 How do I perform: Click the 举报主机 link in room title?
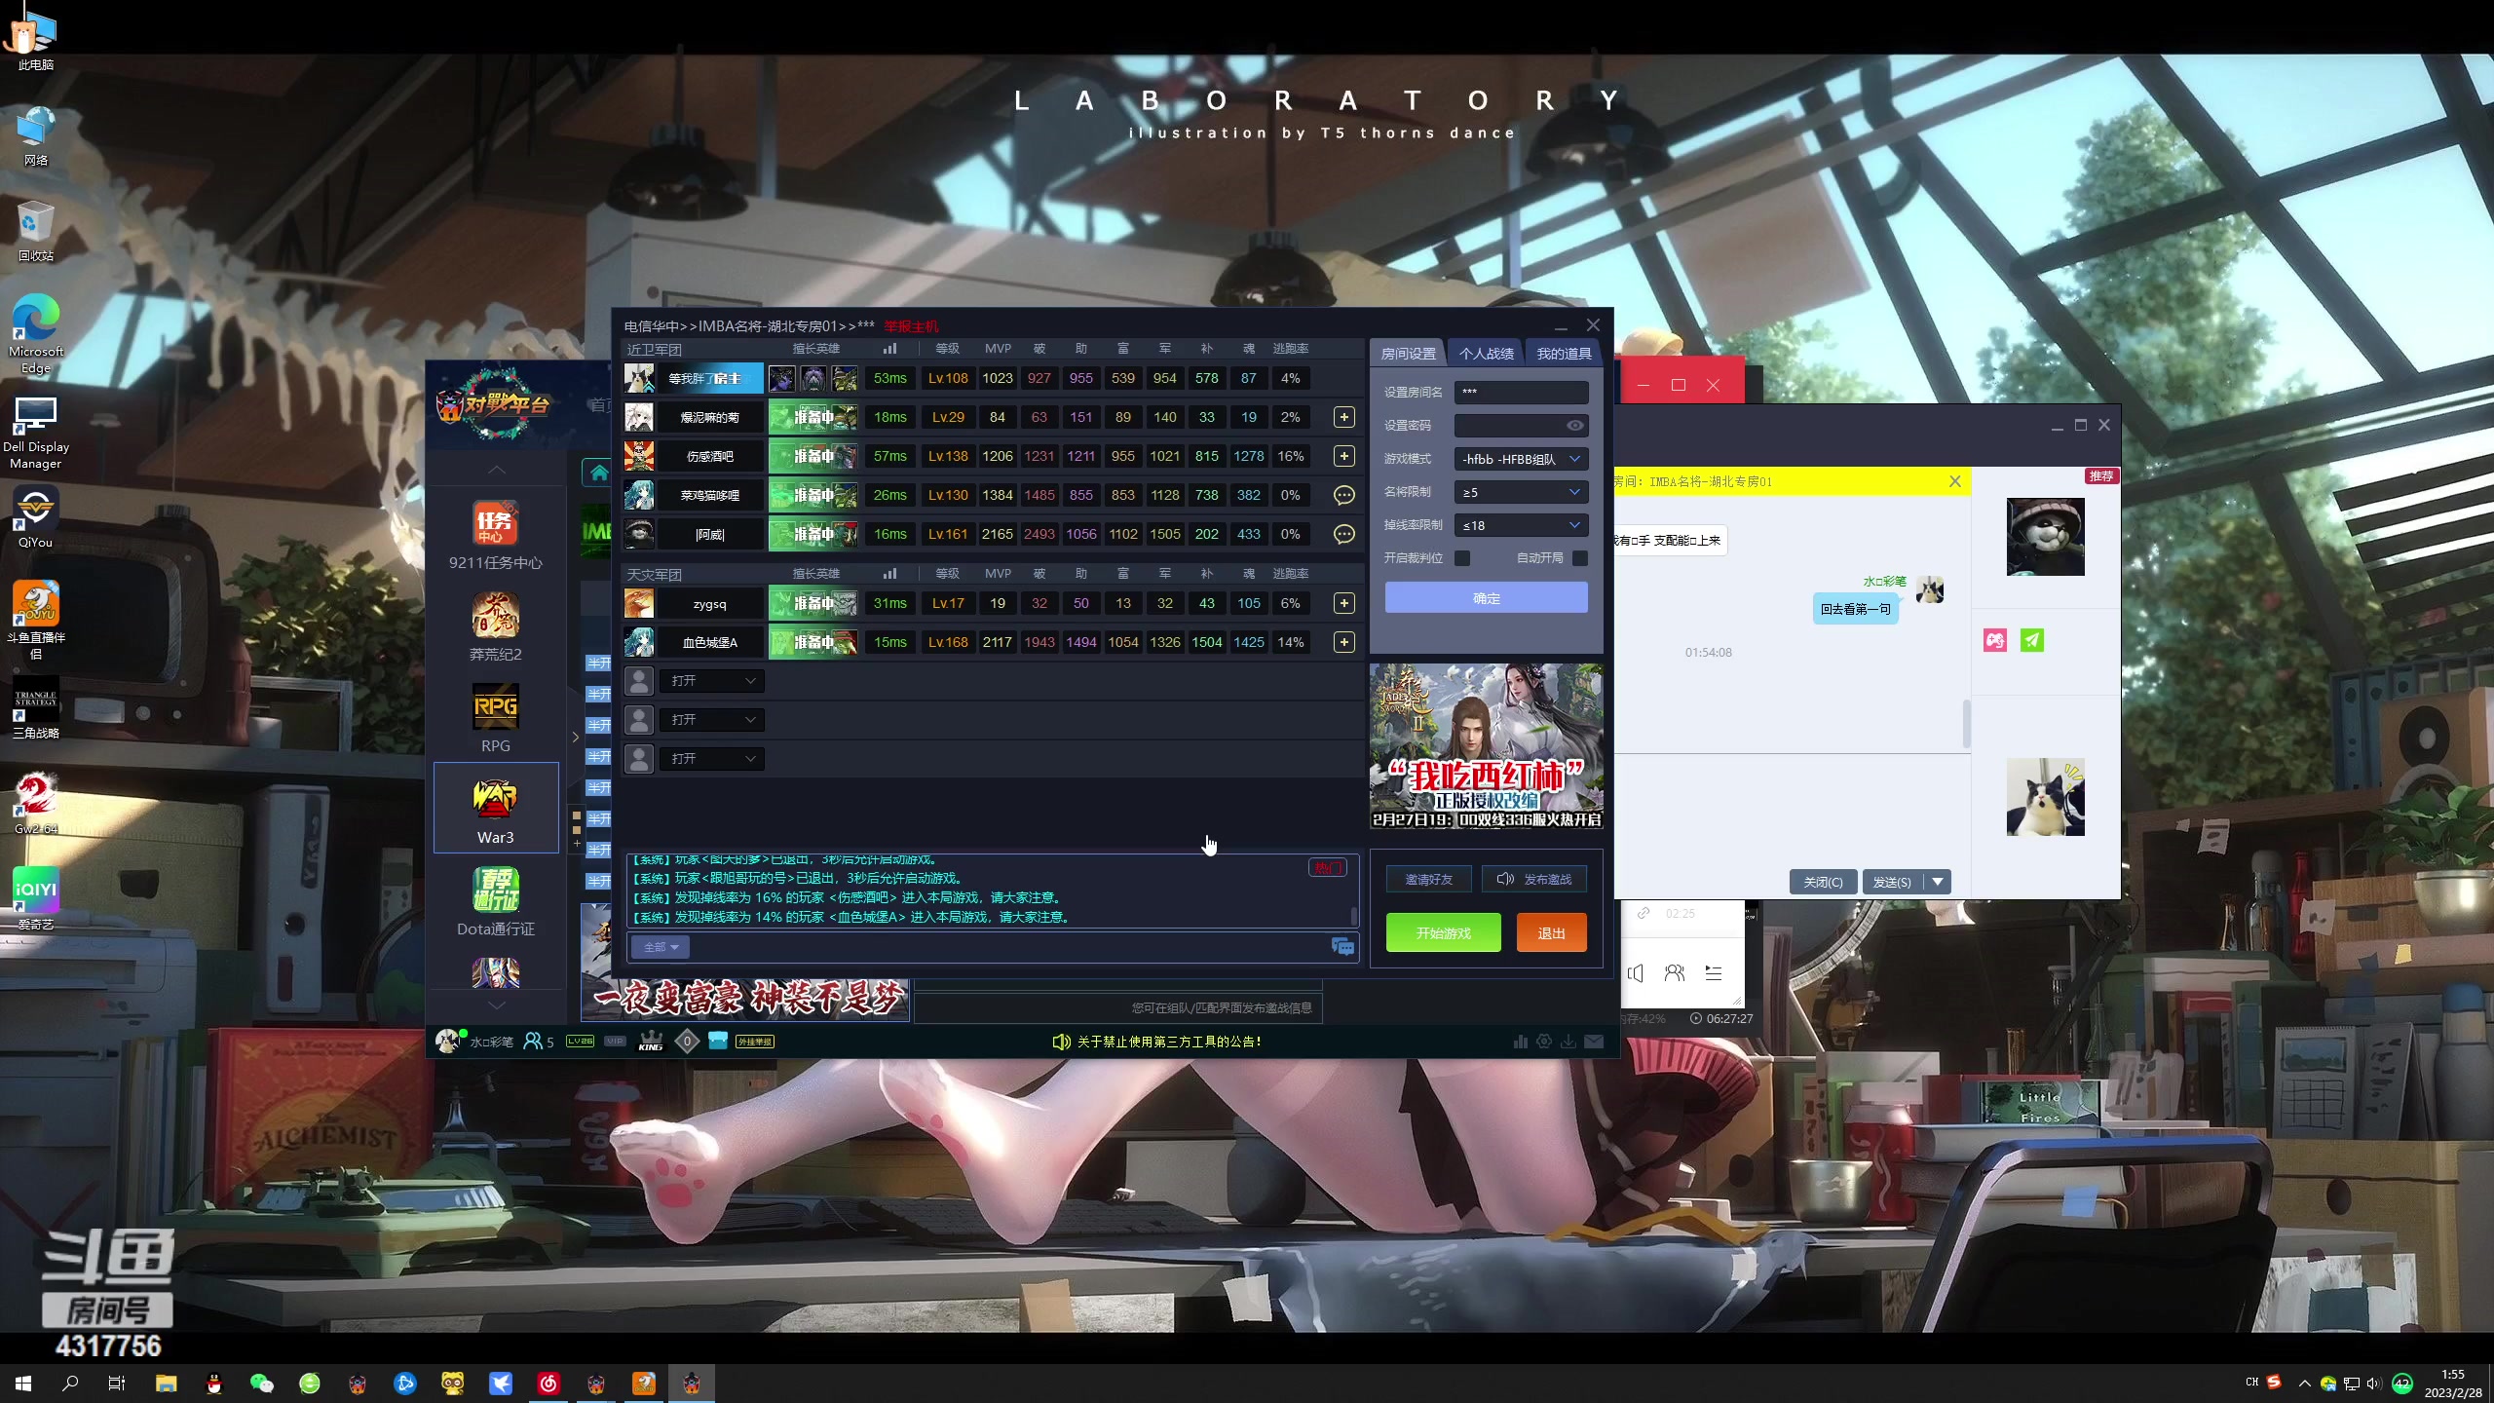tap(911, 326)
